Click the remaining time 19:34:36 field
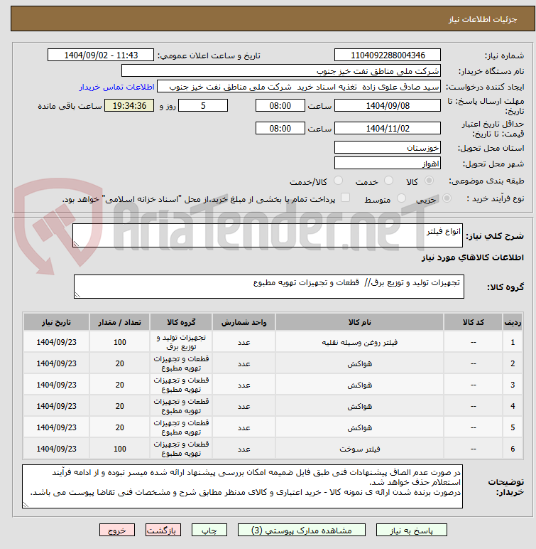Viewport: 536px width, 549px height. coord(129,105)
